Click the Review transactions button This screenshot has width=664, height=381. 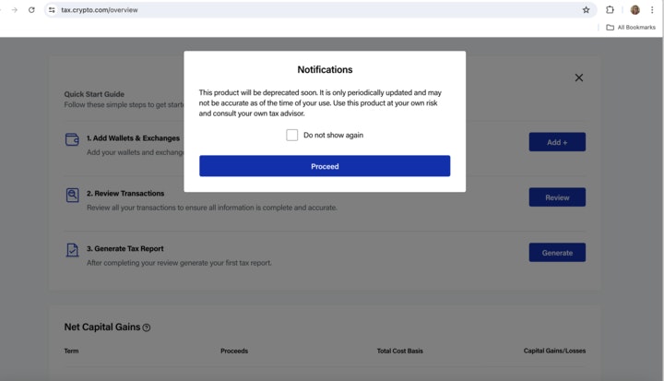tap(557, 197)
